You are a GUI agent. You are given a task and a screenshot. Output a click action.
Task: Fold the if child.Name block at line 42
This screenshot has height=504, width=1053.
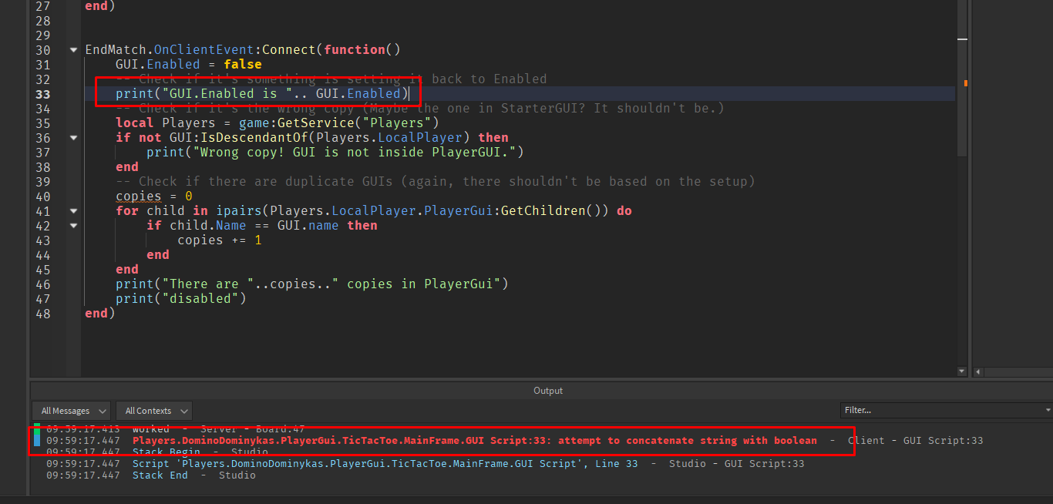[74, 226]
